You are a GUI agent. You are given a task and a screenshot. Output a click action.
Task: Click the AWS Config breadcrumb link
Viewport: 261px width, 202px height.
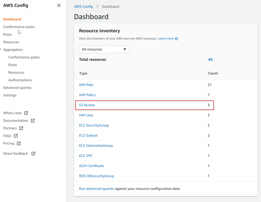[x=83, y=6]
